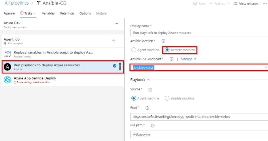Open View releases

tap(246, 4)
